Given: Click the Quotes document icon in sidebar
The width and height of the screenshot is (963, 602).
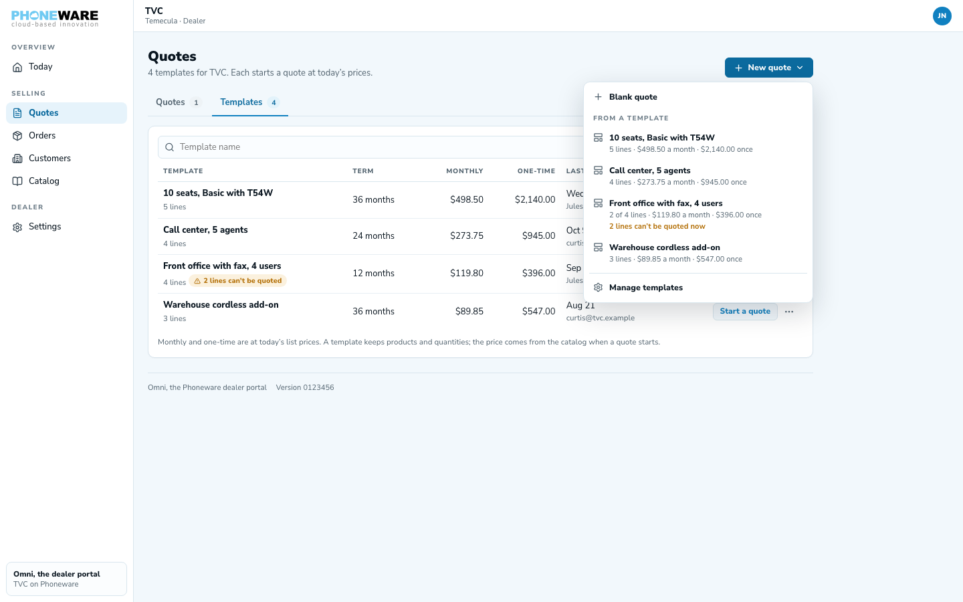Looking at the screenshot, I should [17, 113].
